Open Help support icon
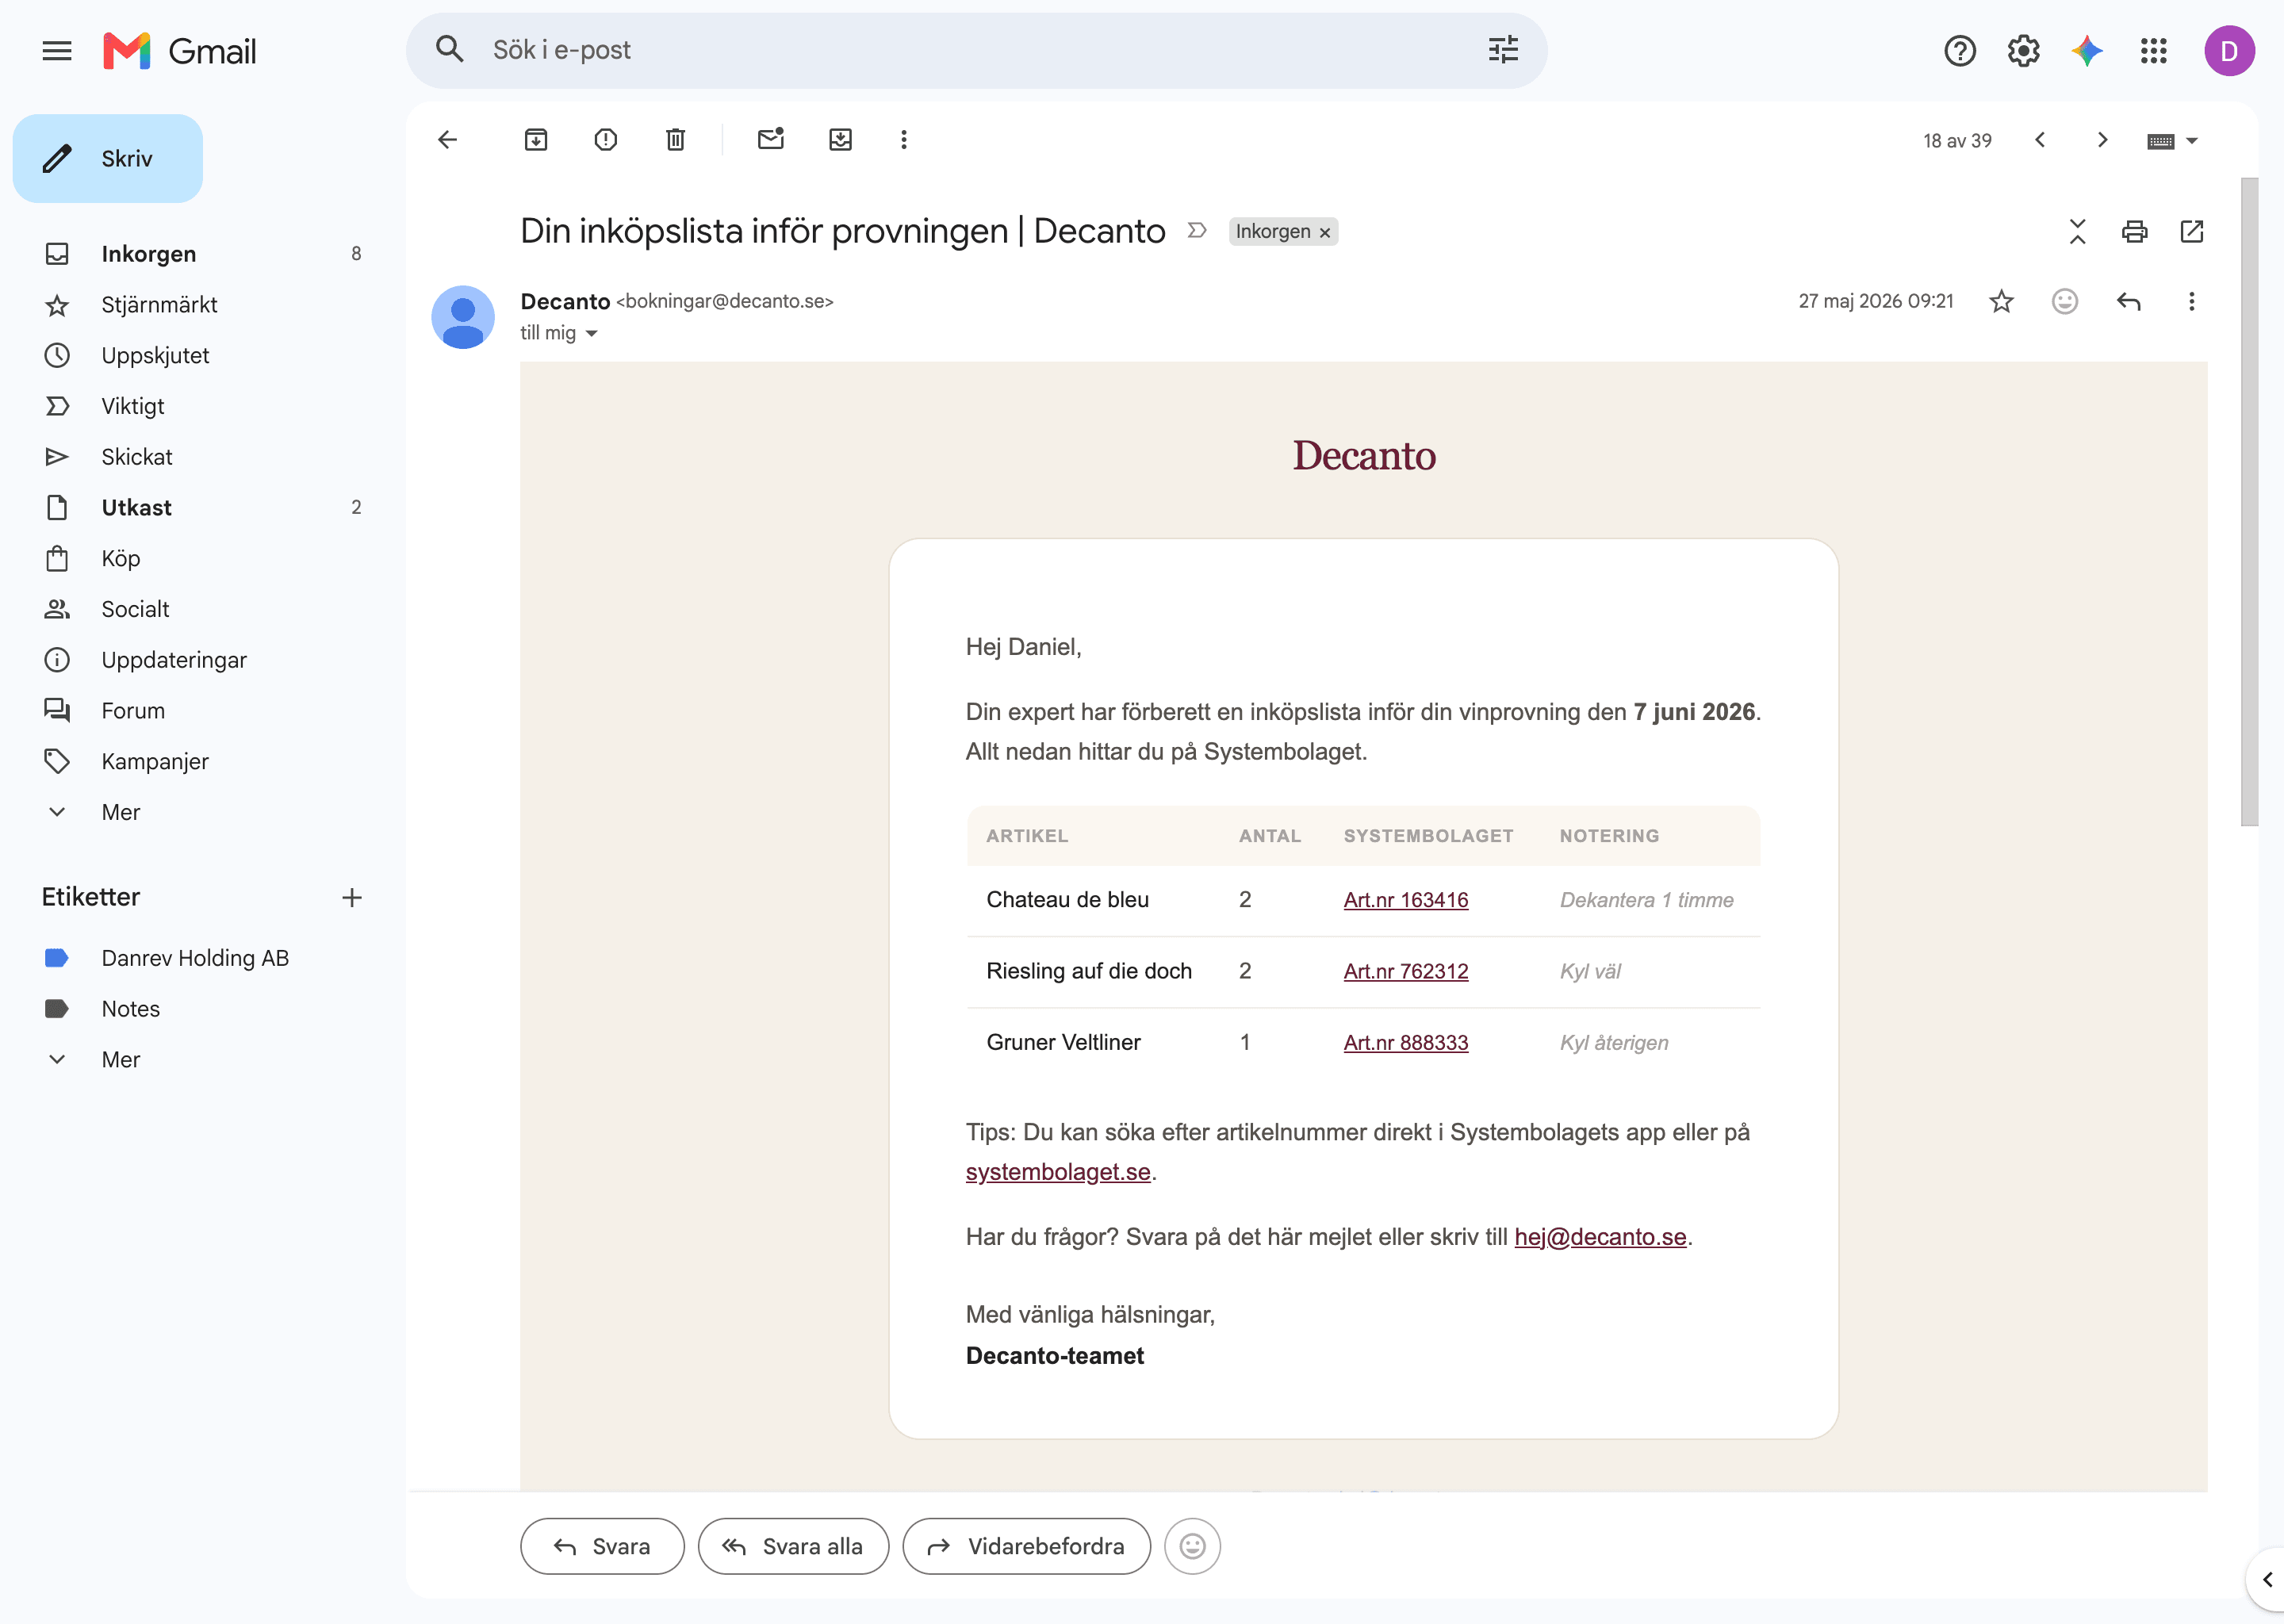Screen dimensions: 2284x1624 1959,50
